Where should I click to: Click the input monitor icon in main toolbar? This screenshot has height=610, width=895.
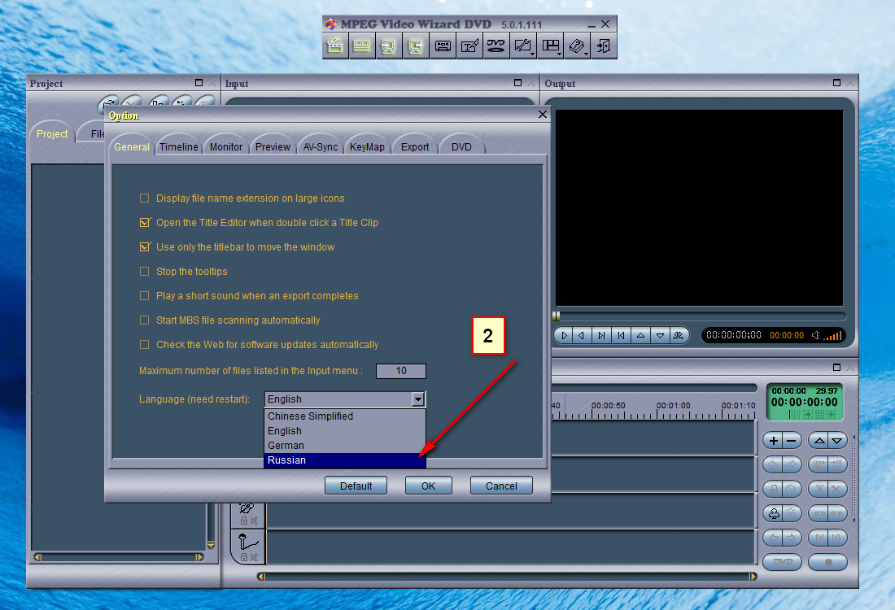(x=389, y=46)
